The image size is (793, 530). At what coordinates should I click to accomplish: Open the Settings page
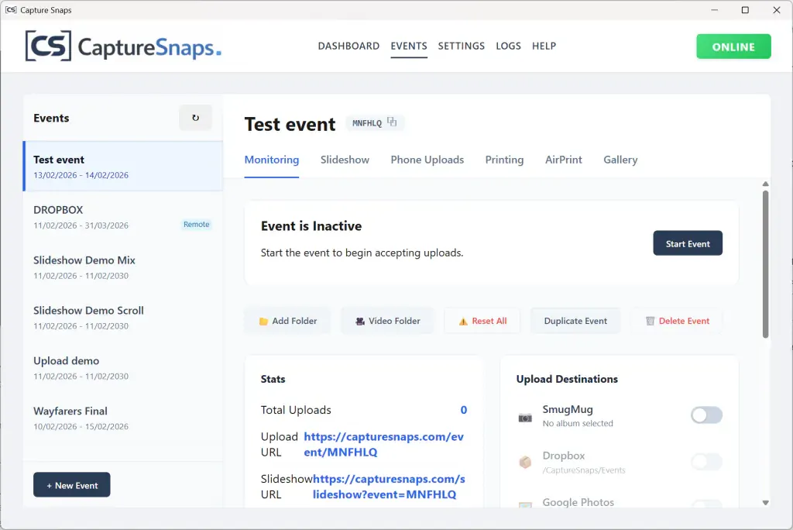pos(462,46)
